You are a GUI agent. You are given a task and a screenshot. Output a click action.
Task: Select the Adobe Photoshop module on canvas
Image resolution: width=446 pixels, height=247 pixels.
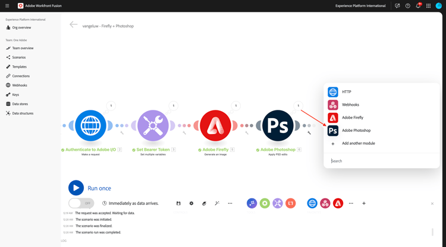(278, 125)
